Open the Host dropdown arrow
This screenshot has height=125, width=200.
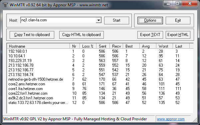[x=99, y=20]
